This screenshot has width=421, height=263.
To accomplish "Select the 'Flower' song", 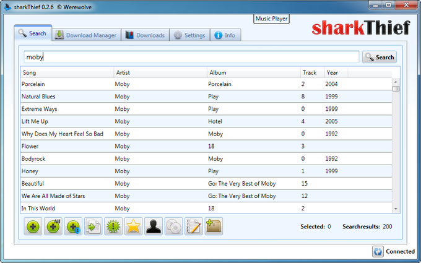I will coord(206,146).
